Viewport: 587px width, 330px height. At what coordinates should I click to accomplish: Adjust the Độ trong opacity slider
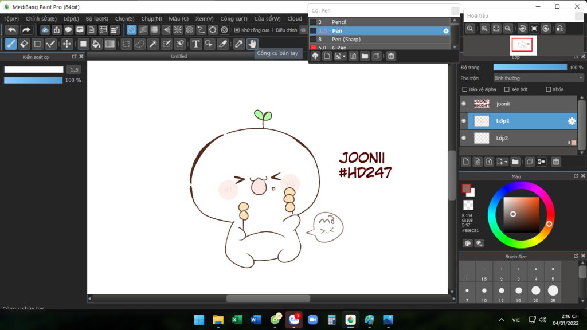[530, 68]
